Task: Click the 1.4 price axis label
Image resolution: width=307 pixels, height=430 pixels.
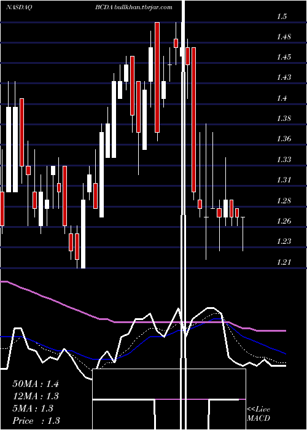Action: [282, 98]
